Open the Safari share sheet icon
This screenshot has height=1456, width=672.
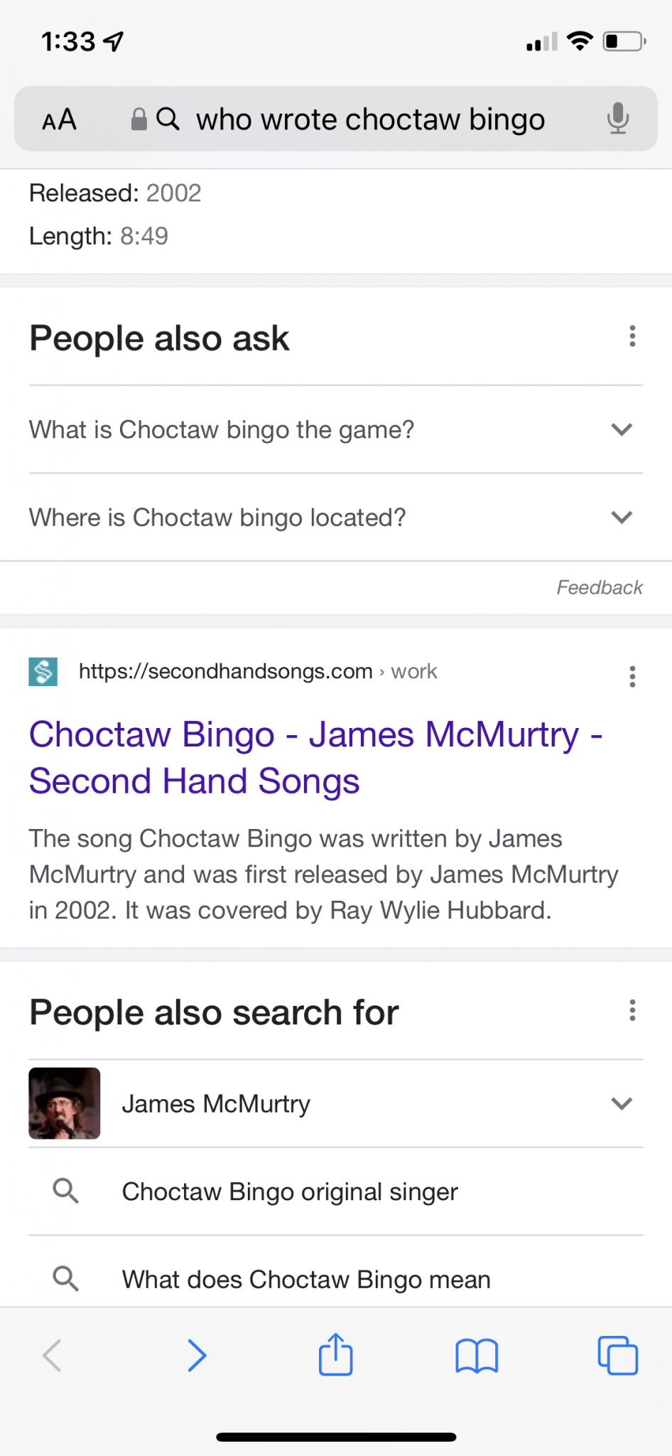point(336,1354)
